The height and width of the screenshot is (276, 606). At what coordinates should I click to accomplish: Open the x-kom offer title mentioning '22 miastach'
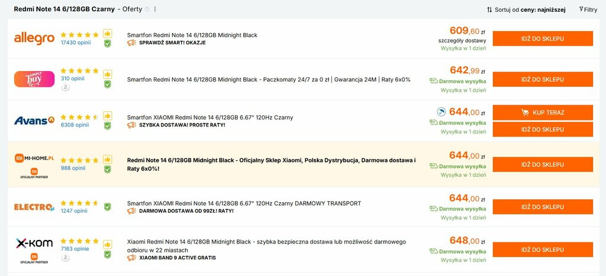pyautogui.click(x=267, y=246)
